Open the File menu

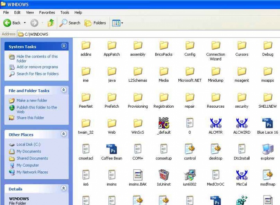[6, 12]
